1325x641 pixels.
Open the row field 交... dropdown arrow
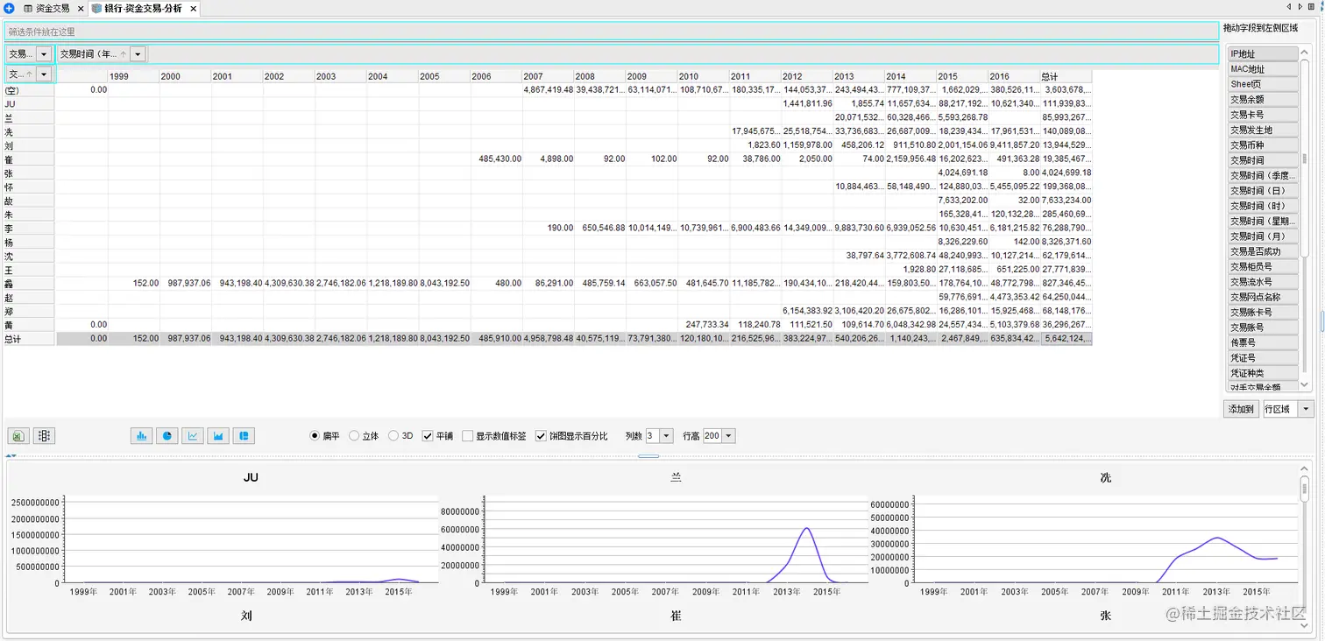point(44,74)
